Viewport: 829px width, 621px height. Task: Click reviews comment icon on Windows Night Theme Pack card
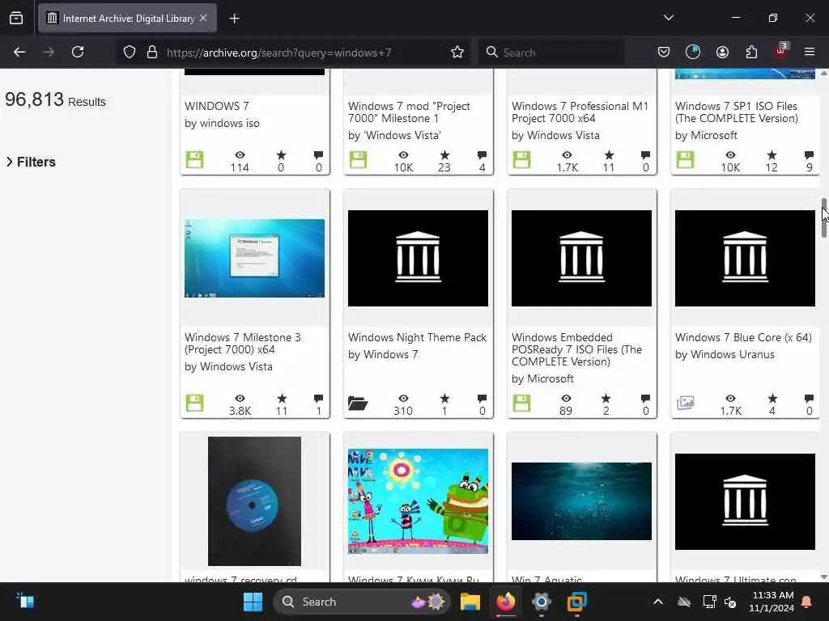[x=482, y=398]
